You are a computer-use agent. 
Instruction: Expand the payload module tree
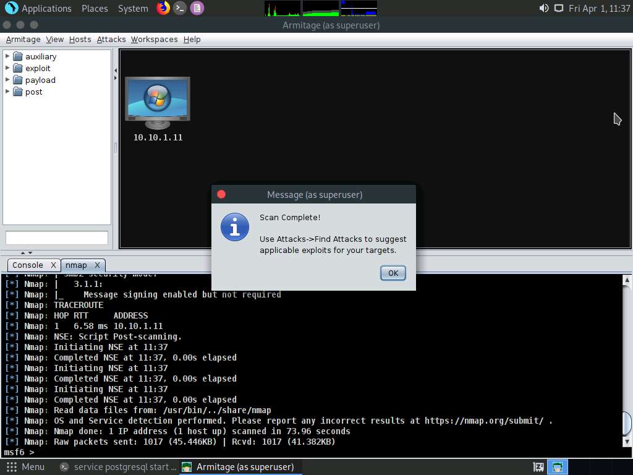7,80
